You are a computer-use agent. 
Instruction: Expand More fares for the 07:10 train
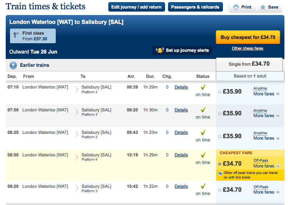pos(266,94)
